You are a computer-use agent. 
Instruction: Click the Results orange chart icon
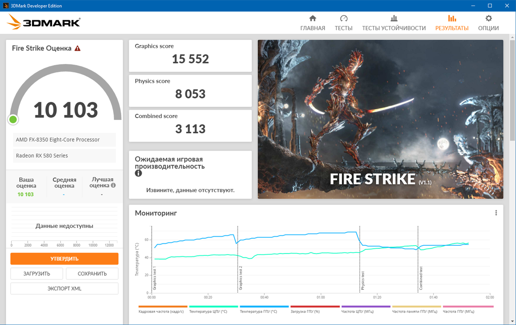(x=452, y=18)
